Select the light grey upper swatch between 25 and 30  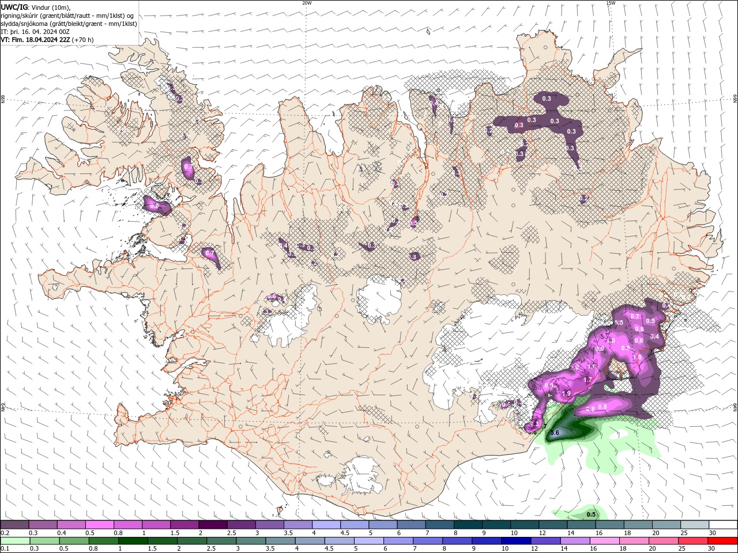(x=694, y=525)
